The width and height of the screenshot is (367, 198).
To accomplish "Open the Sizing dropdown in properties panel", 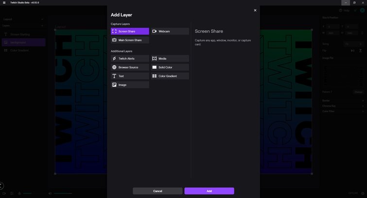I will click(x=354, y=44).
